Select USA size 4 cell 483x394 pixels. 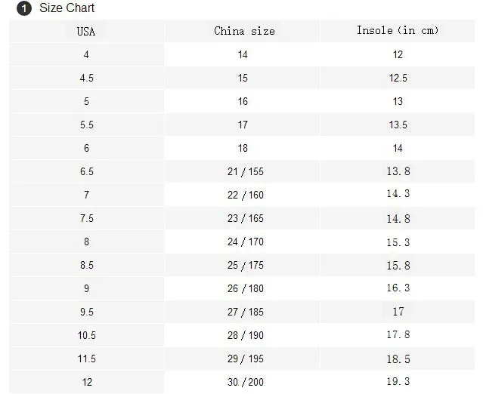(x=86, y=55)
